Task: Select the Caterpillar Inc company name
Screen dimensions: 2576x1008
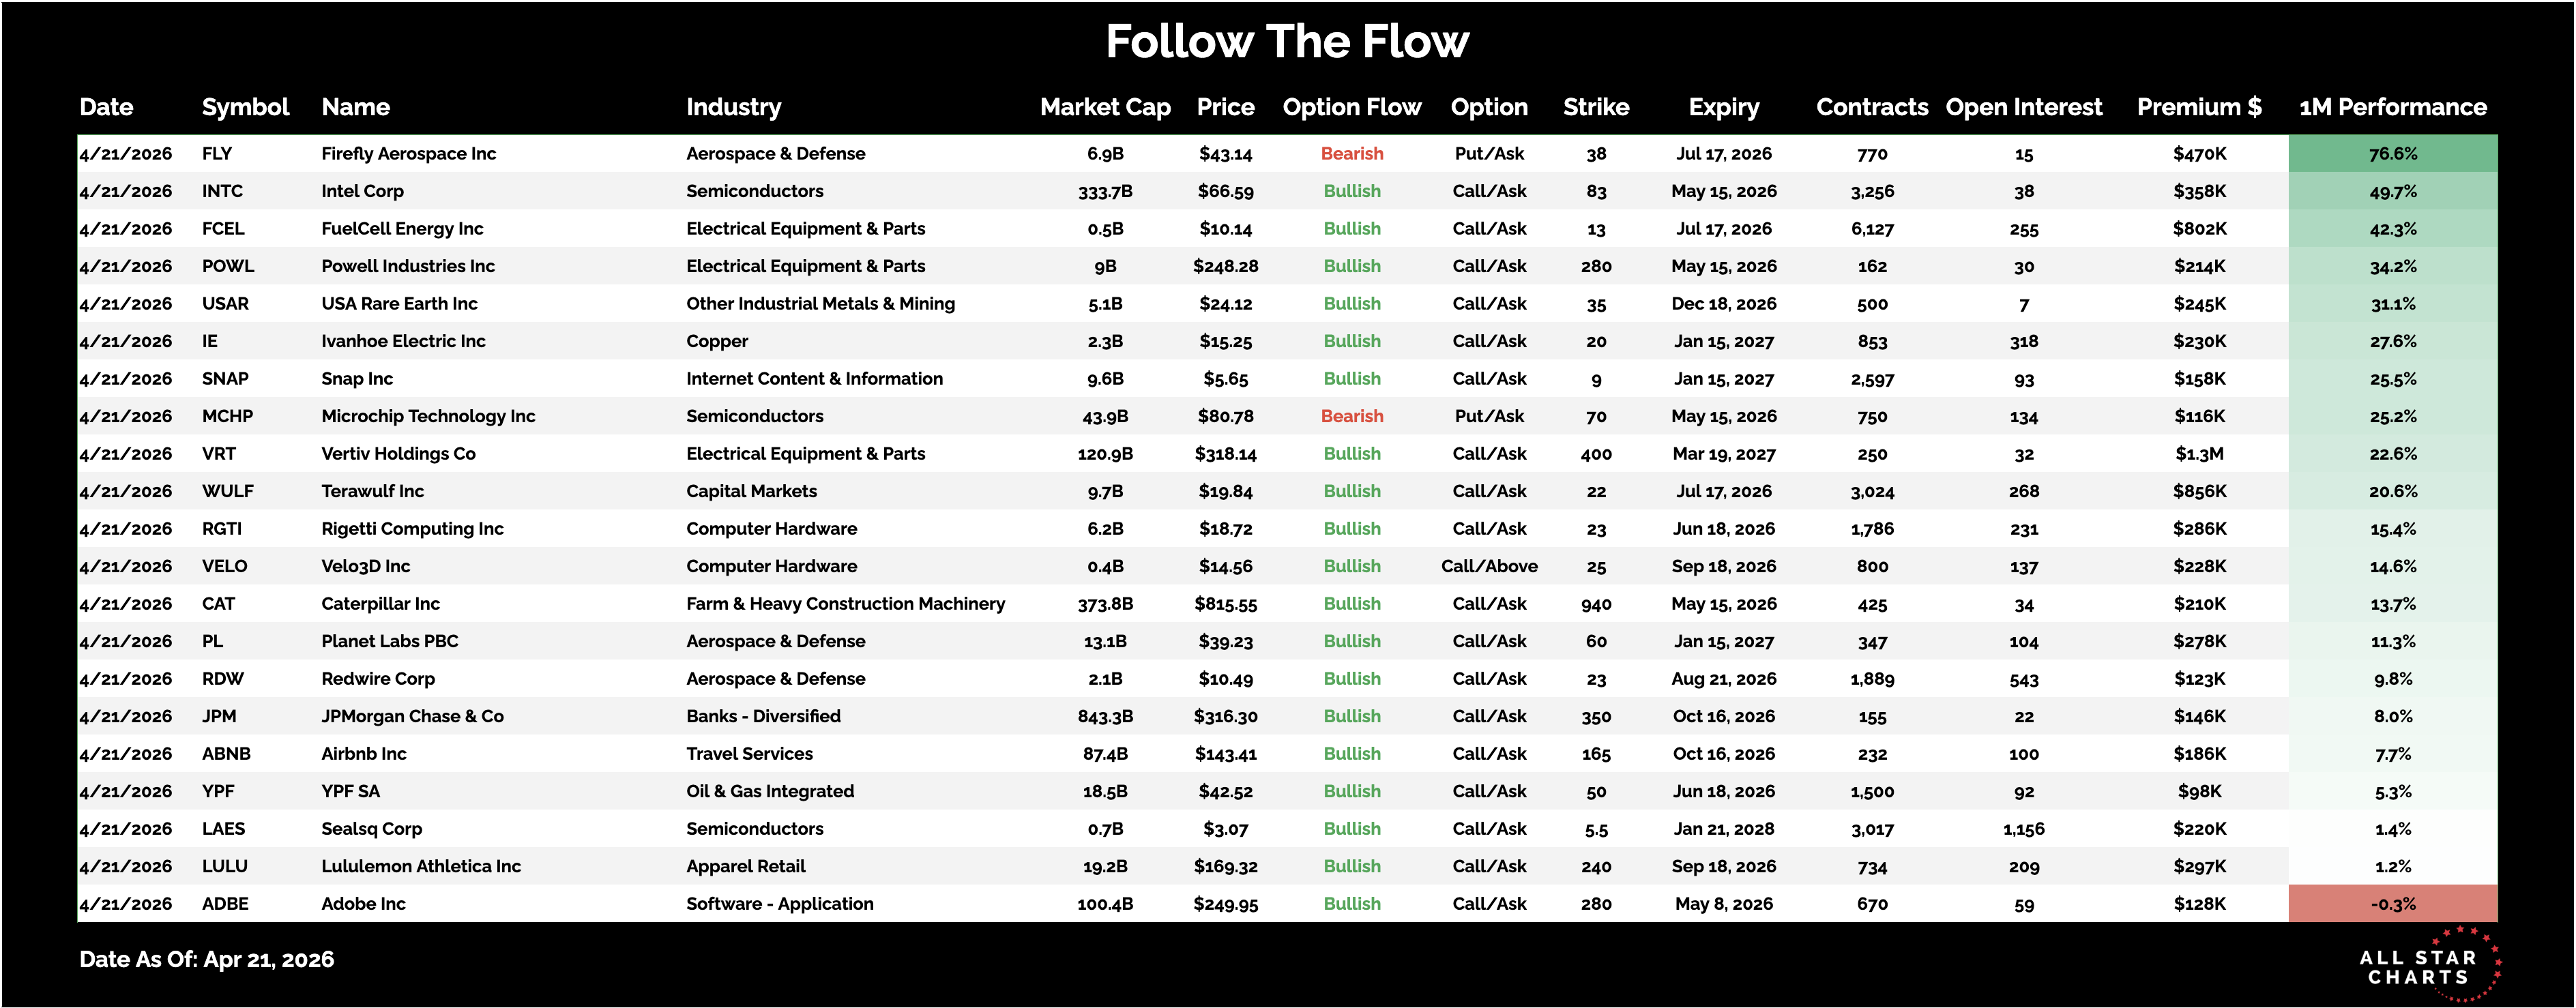Action: pyautogui.click(x=380, y=604)
